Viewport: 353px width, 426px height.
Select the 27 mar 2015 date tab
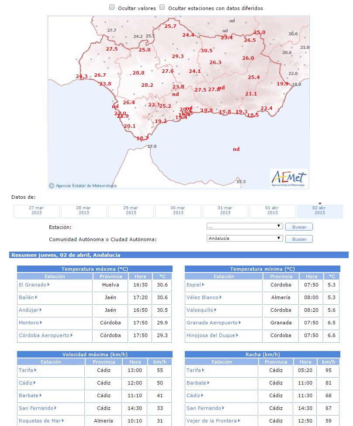pos(36,211)
